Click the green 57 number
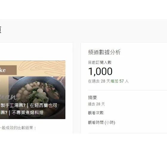The height and width of the screenshot is (167, 167). [x=122, y=81]
